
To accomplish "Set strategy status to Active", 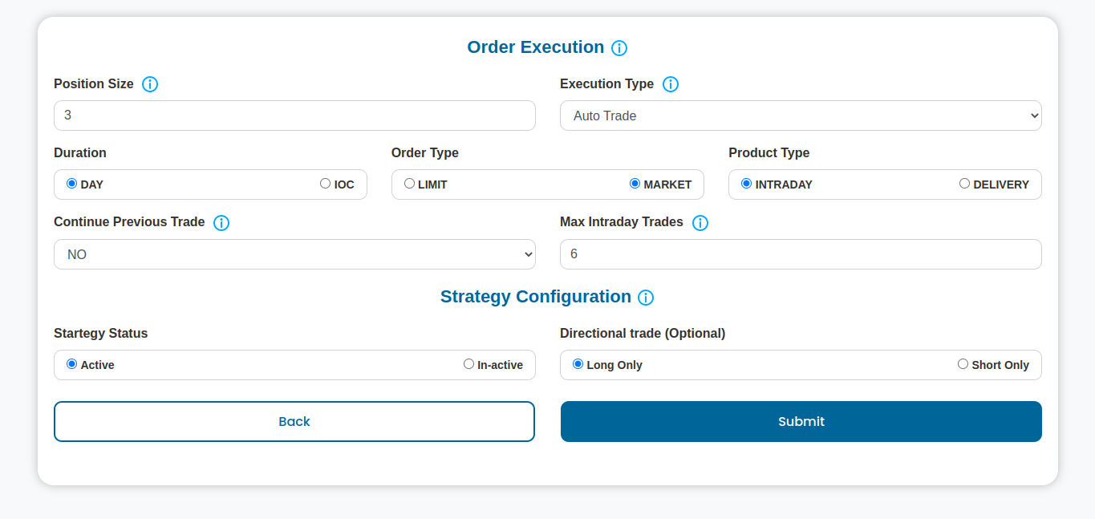I will click(71, 364).
